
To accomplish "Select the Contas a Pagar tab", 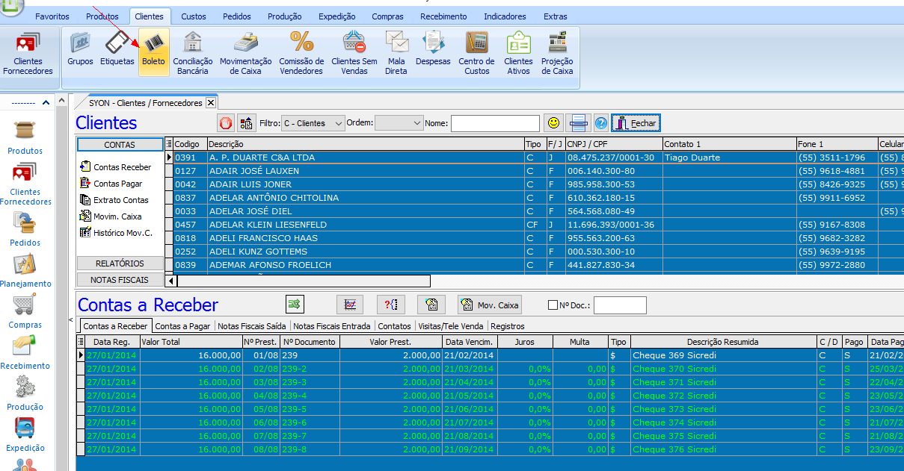I will coord(183,326).
